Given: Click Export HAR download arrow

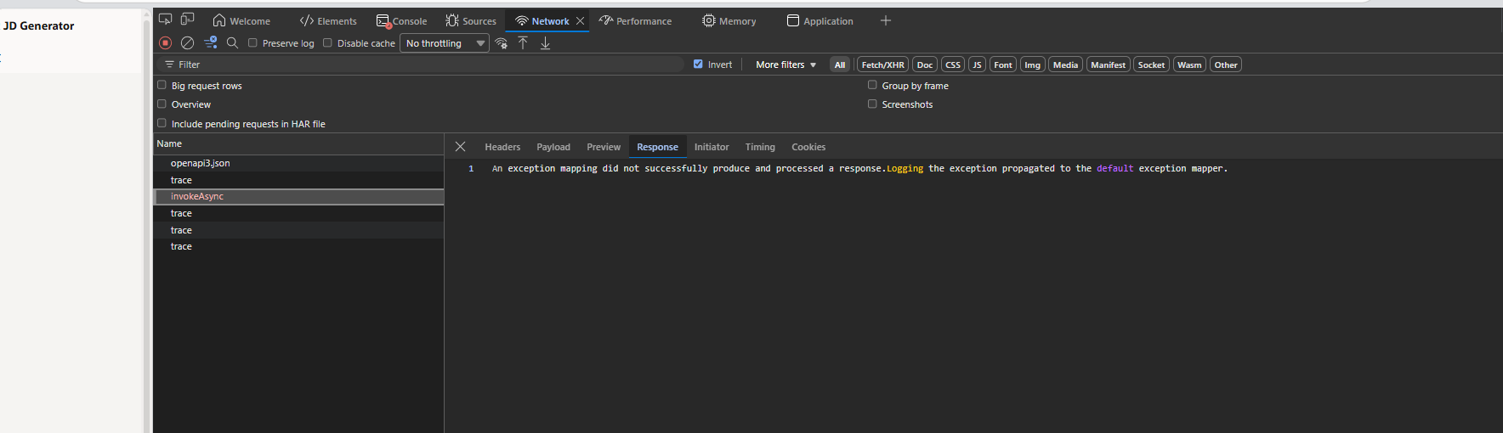Looking at the screenshot, I should (x=546, y=42).
